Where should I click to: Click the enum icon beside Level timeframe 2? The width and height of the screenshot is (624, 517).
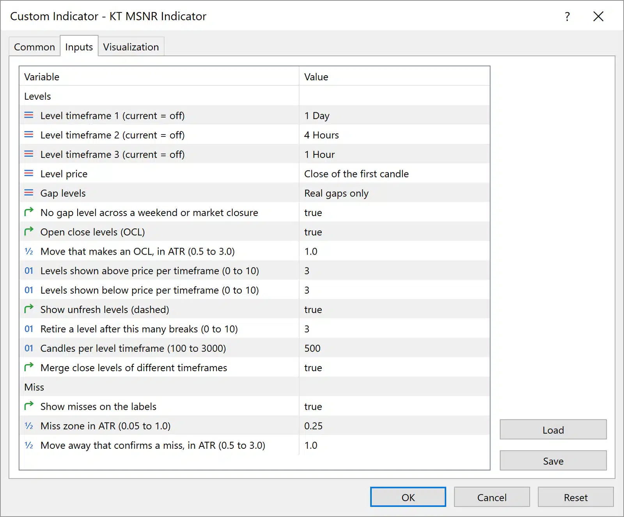(x=29, y=135)
